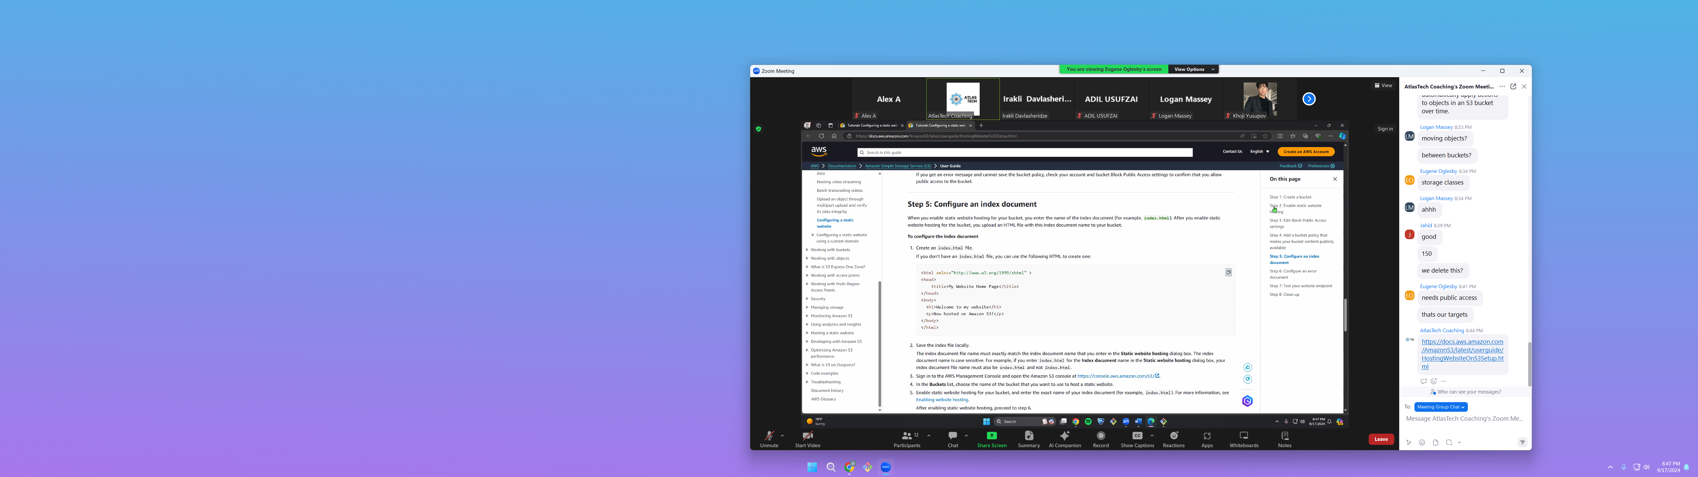Open the AI Companion panel

tap(1065, 438)
